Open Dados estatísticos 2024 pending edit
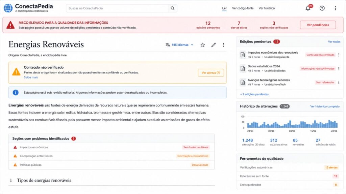This screenshot has height=194, width=346. pos(264,66)
